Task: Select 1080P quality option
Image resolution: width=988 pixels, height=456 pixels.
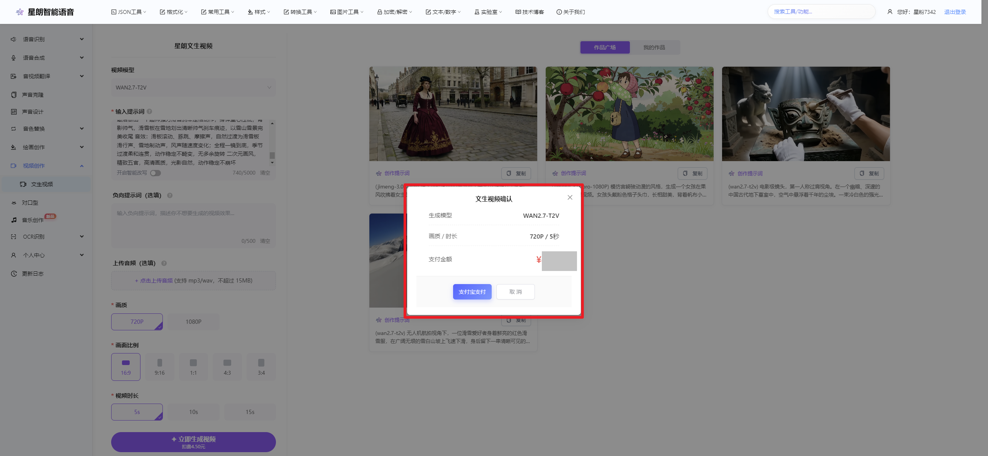Action: coord(193,322)
